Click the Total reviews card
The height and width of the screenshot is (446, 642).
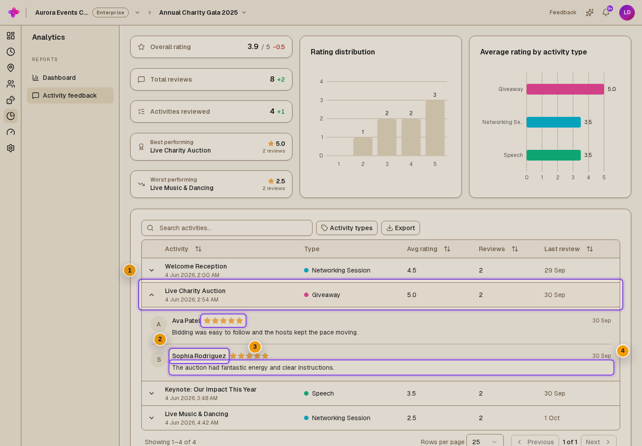click(x=211, y=79)
